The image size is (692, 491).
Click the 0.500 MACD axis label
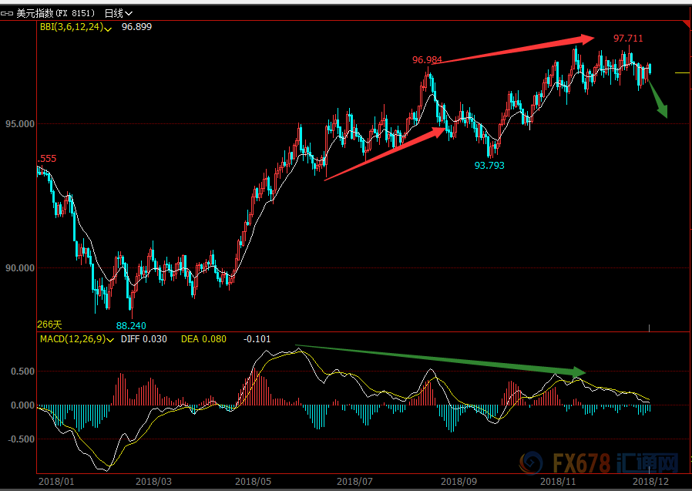click(22, 372)
